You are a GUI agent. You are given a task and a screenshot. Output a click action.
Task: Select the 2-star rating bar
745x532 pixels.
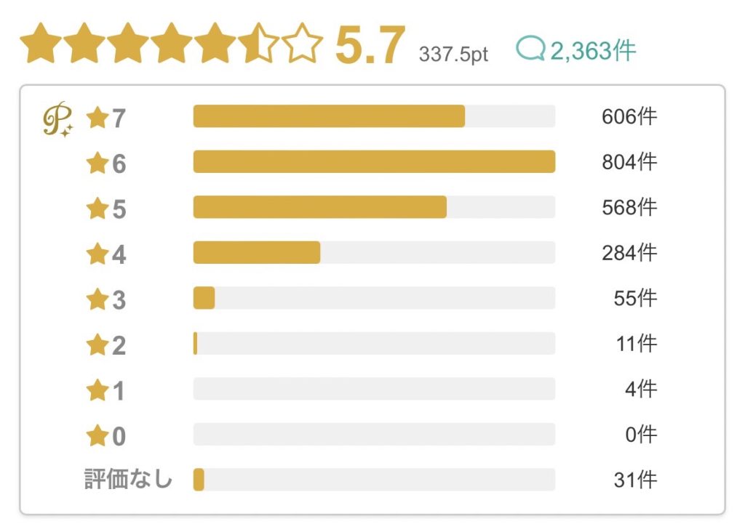(374, 343)
